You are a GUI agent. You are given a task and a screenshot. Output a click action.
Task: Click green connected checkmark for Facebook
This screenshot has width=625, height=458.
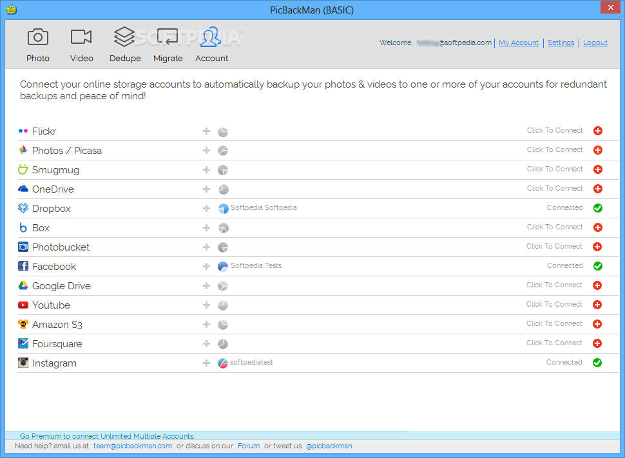[597, 266]
